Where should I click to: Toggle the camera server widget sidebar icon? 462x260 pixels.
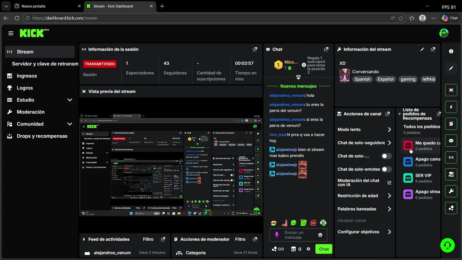pyautogui.click(x=451, y=174)
